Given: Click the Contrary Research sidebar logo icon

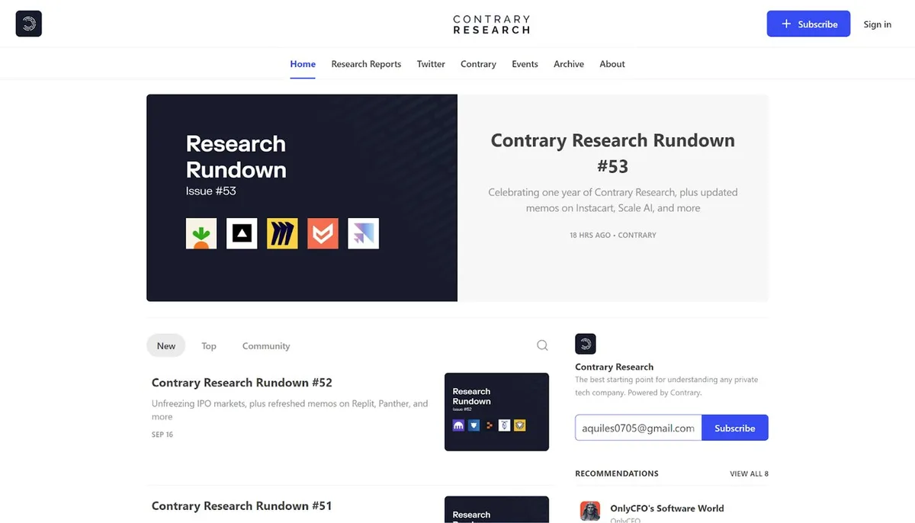Looking at the screenshot, I should coord(586,344).
